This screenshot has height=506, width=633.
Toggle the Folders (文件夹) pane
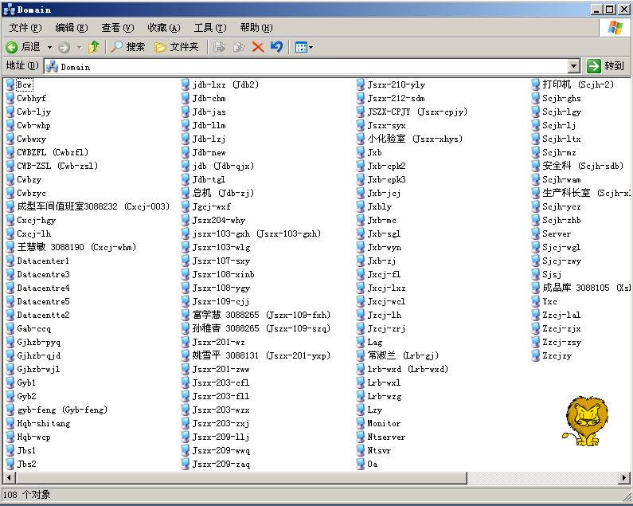(x=176, y=47)
